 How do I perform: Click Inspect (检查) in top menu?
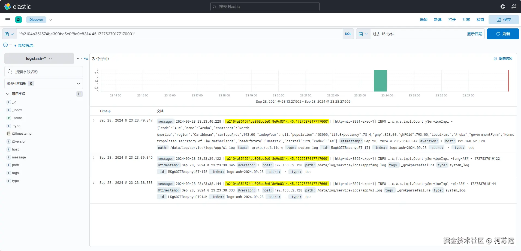click(x=480, y=20)
